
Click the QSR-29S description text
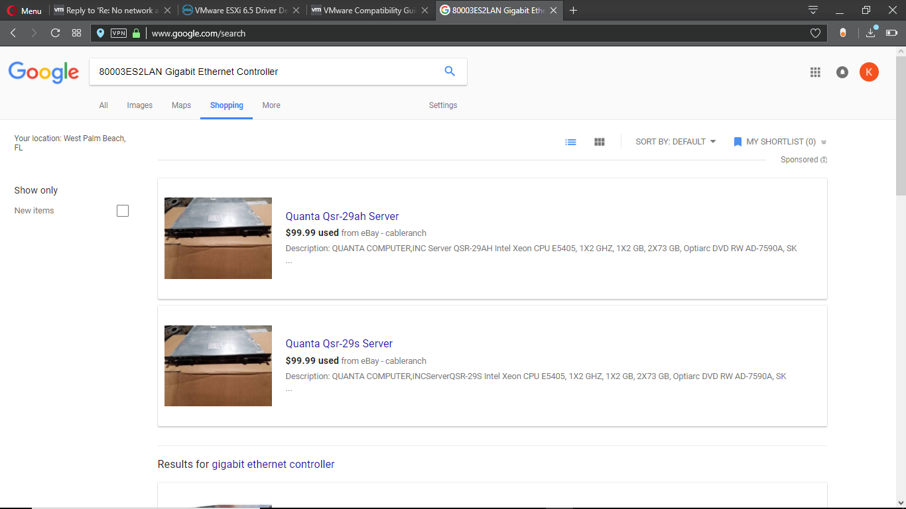tap(536, 382)
